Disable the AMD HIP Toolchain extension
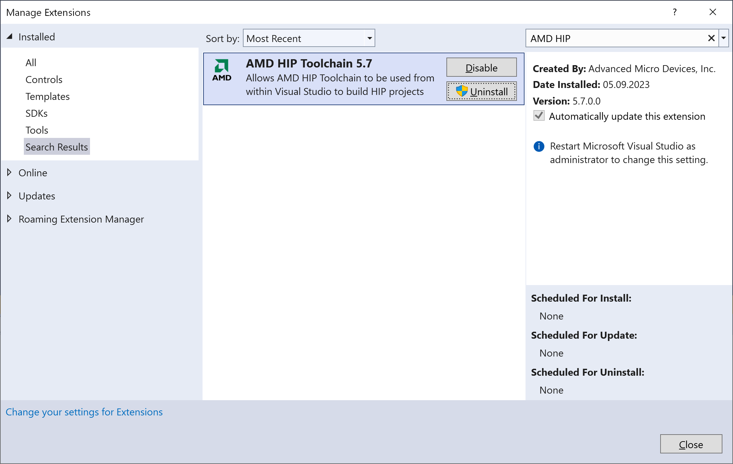Screen dimensions: 733x464 481,67
